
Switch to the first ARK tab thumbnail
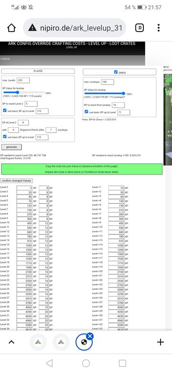[38, 342]
